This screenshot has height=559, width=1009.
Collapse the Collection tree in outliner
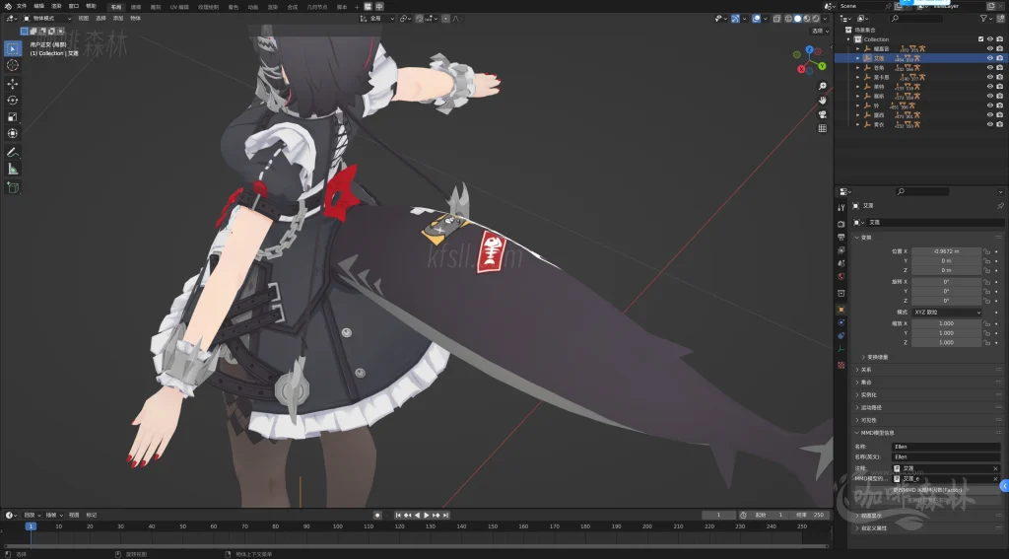pos(849,39)
